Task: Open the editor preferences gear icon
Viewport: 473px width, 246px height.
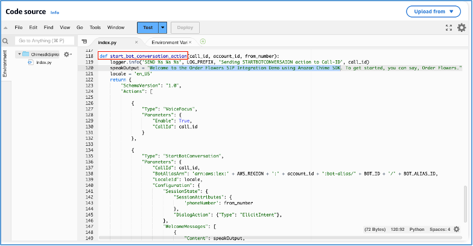Action: (x=462, y=28)
